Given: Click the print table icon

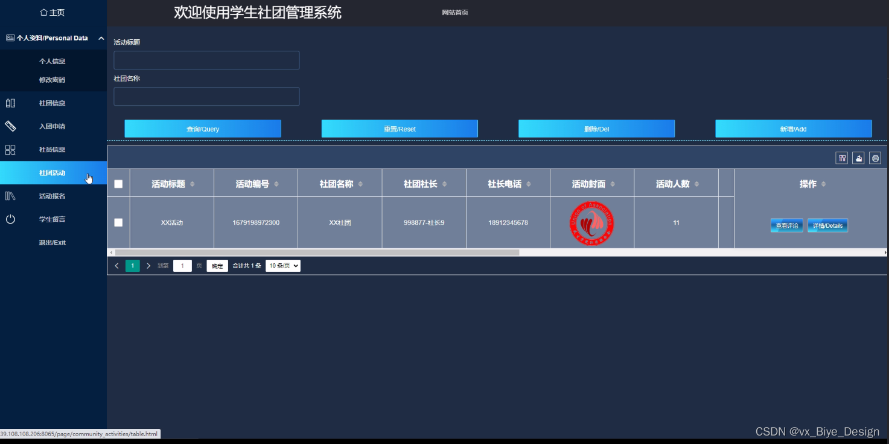Looking at the screenshot, I should (x=875, y=158).
